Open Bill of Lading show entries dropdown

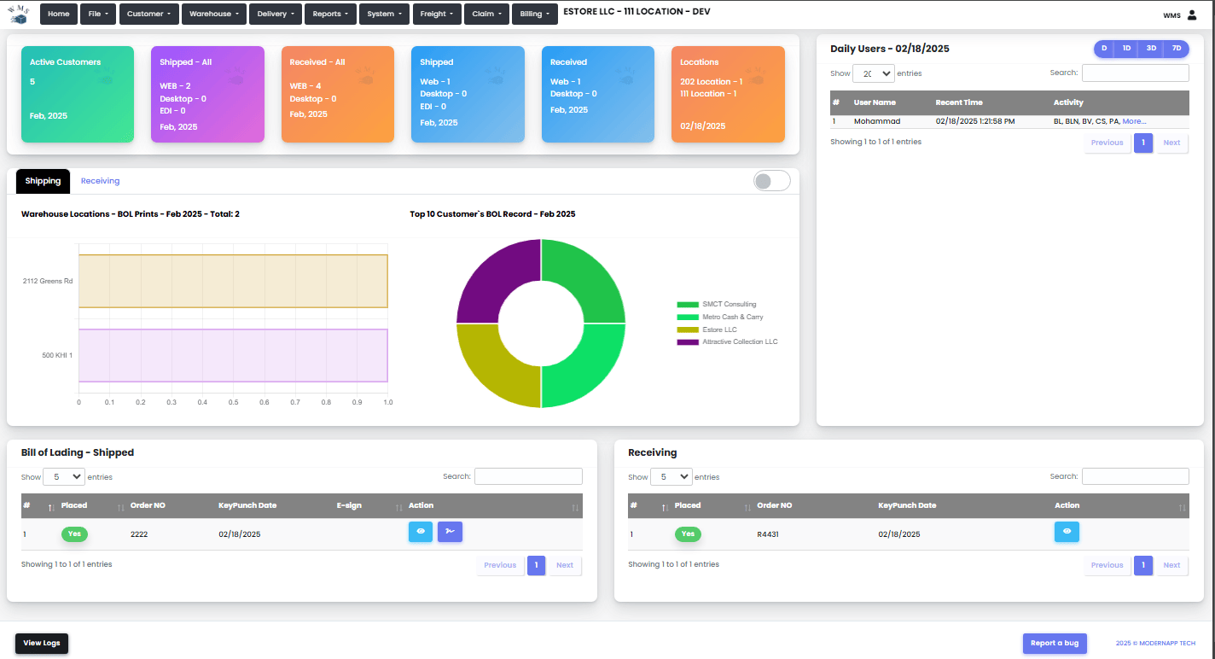64,477
